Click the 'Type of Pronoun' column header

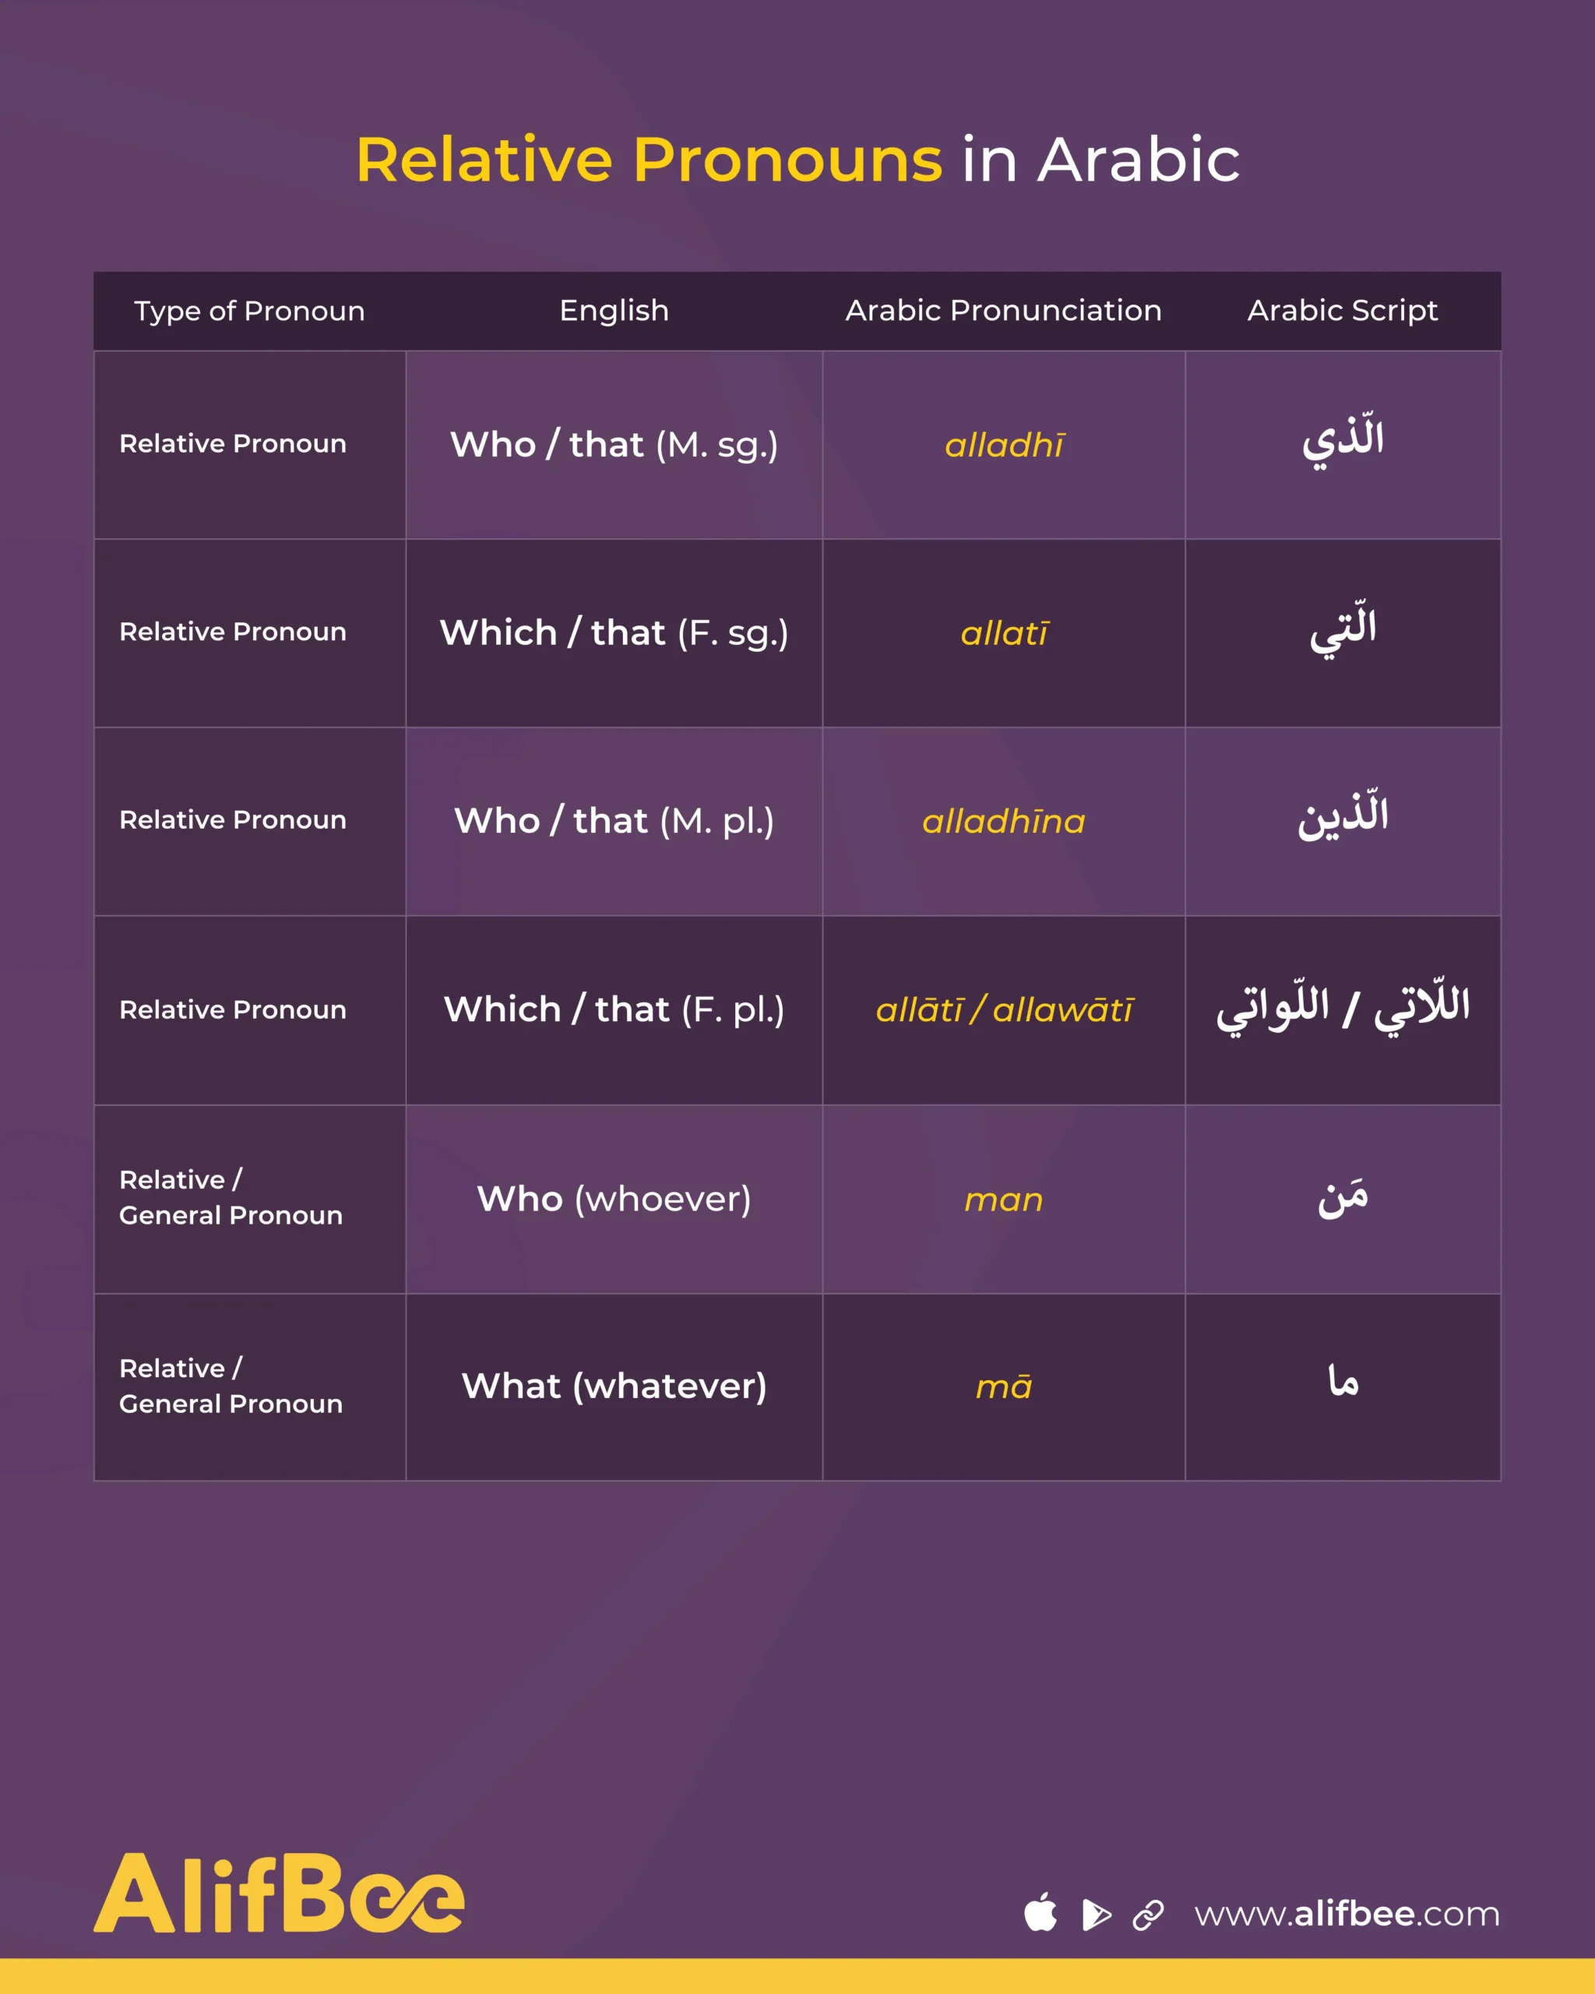pyautogui.click(x=250, y=311)
